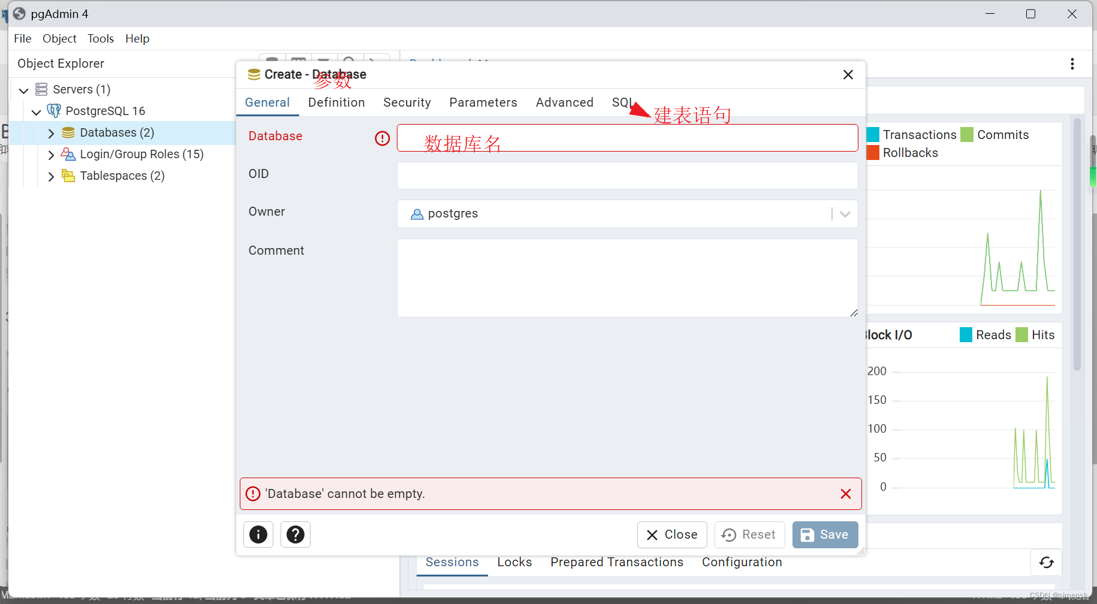Open the Tools menu
The image size is (1097, 604).
coord(100,38)
